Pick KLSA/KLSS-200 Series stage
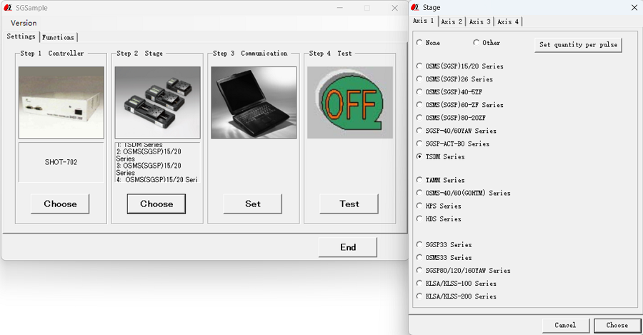Image resolution: width=643 pixels, height=335 pixels. (x=419, y=296)
